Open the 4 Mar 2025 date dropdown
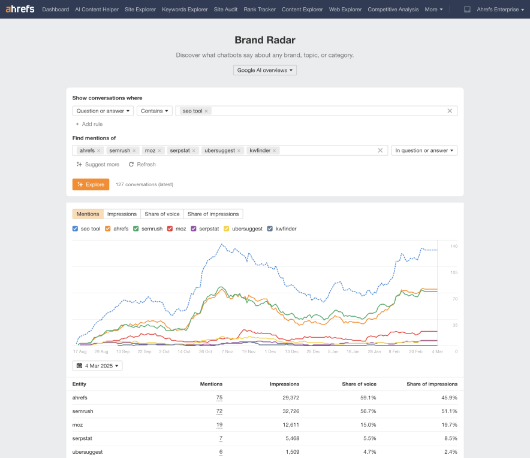This screenshot has height=458, width=530. 97,366
